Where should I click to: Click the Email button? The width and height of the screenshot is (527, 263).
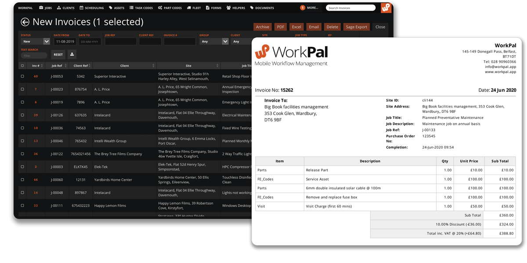point(314,27)
